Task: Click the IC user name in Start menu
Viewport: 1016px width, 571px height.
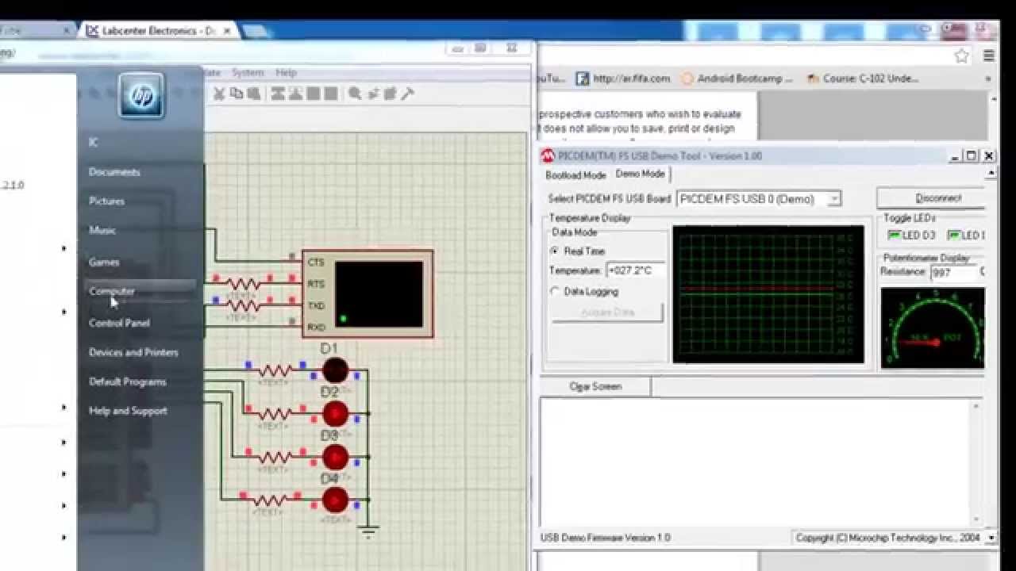Action: pos(93,143)
